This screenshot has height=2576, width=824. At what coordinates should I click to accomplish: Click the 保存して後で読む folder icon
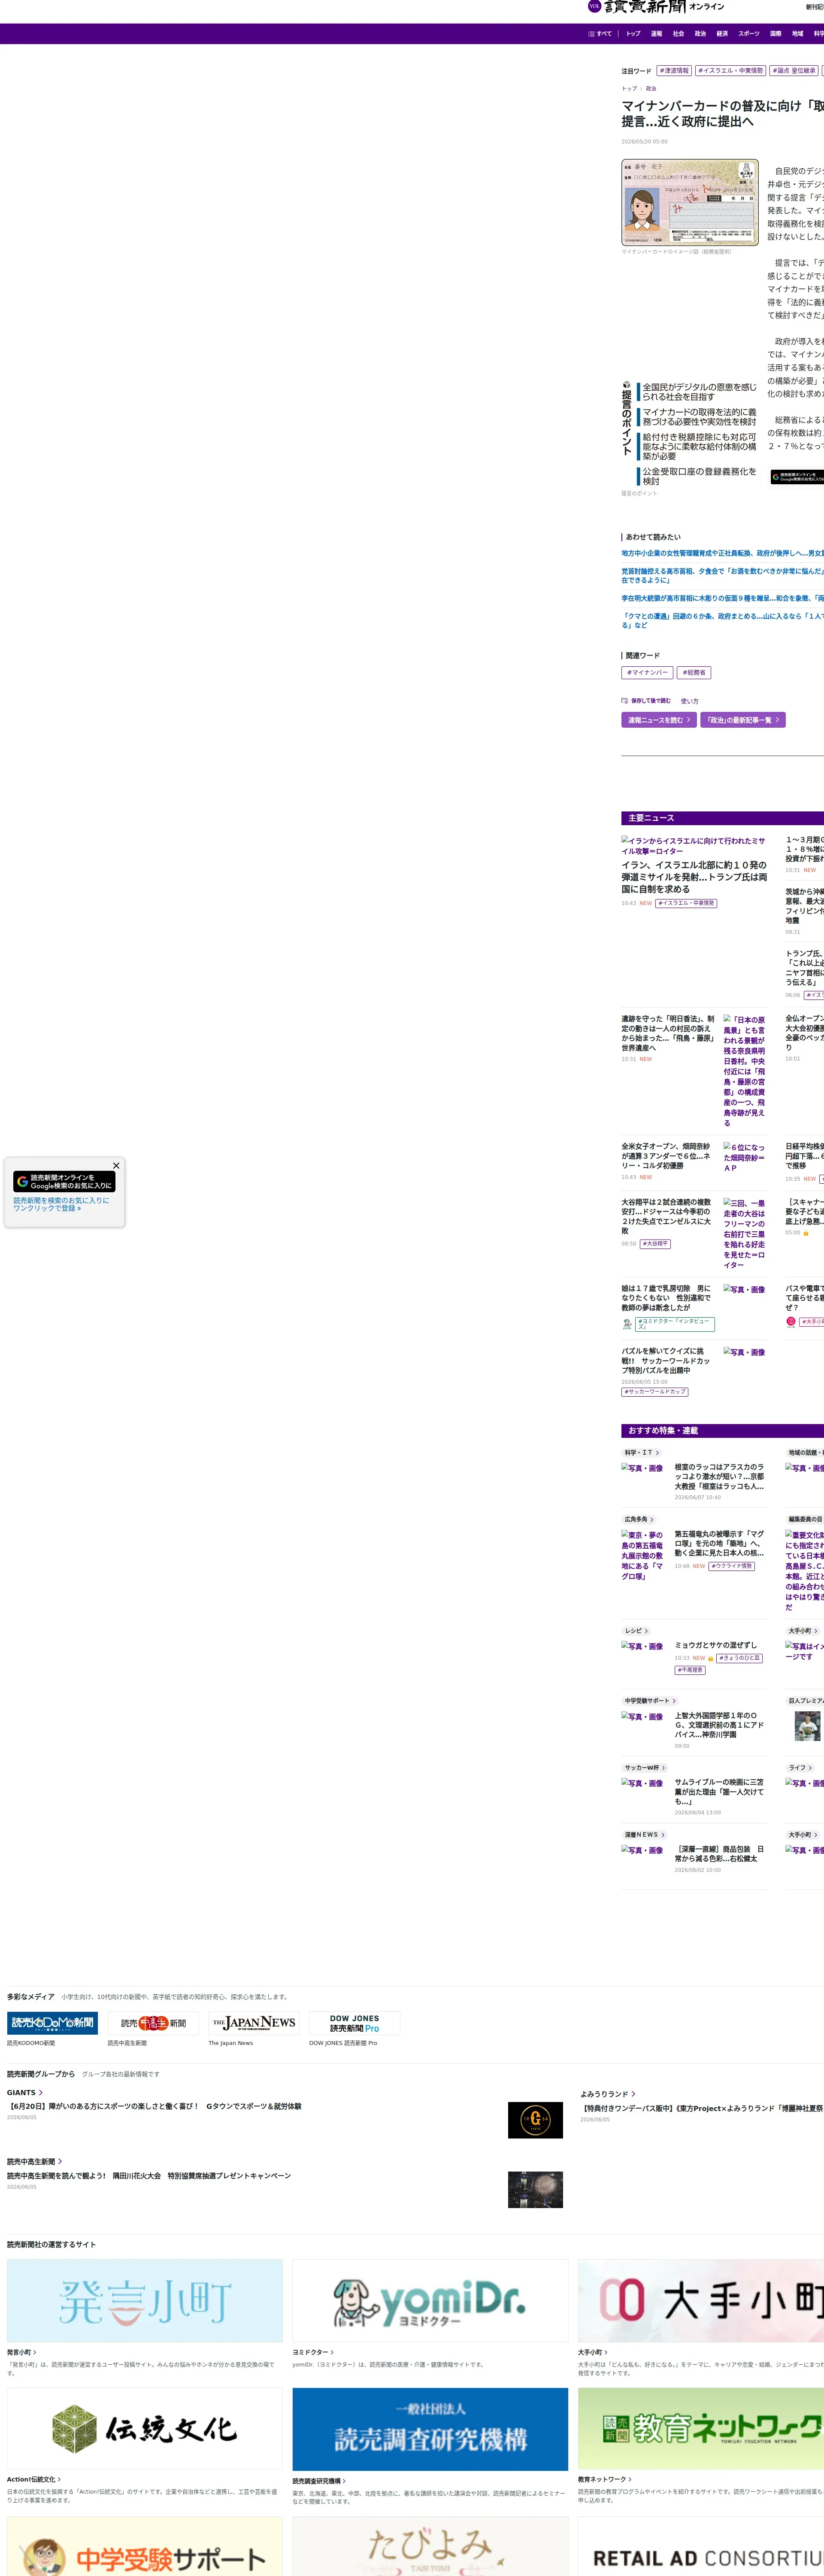[x=624, y=701]
